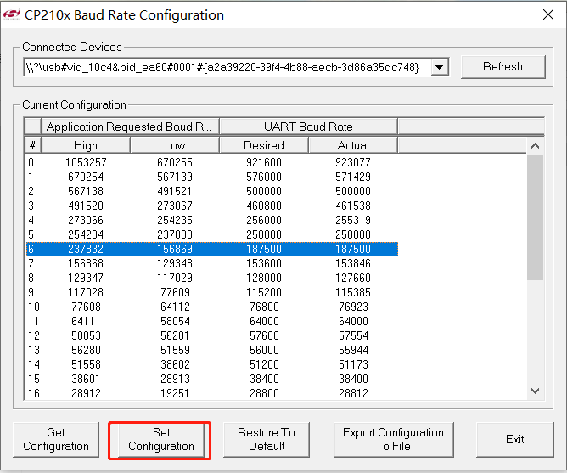Click Actual value 127660
Screen dimensions: 567x473
353,278
